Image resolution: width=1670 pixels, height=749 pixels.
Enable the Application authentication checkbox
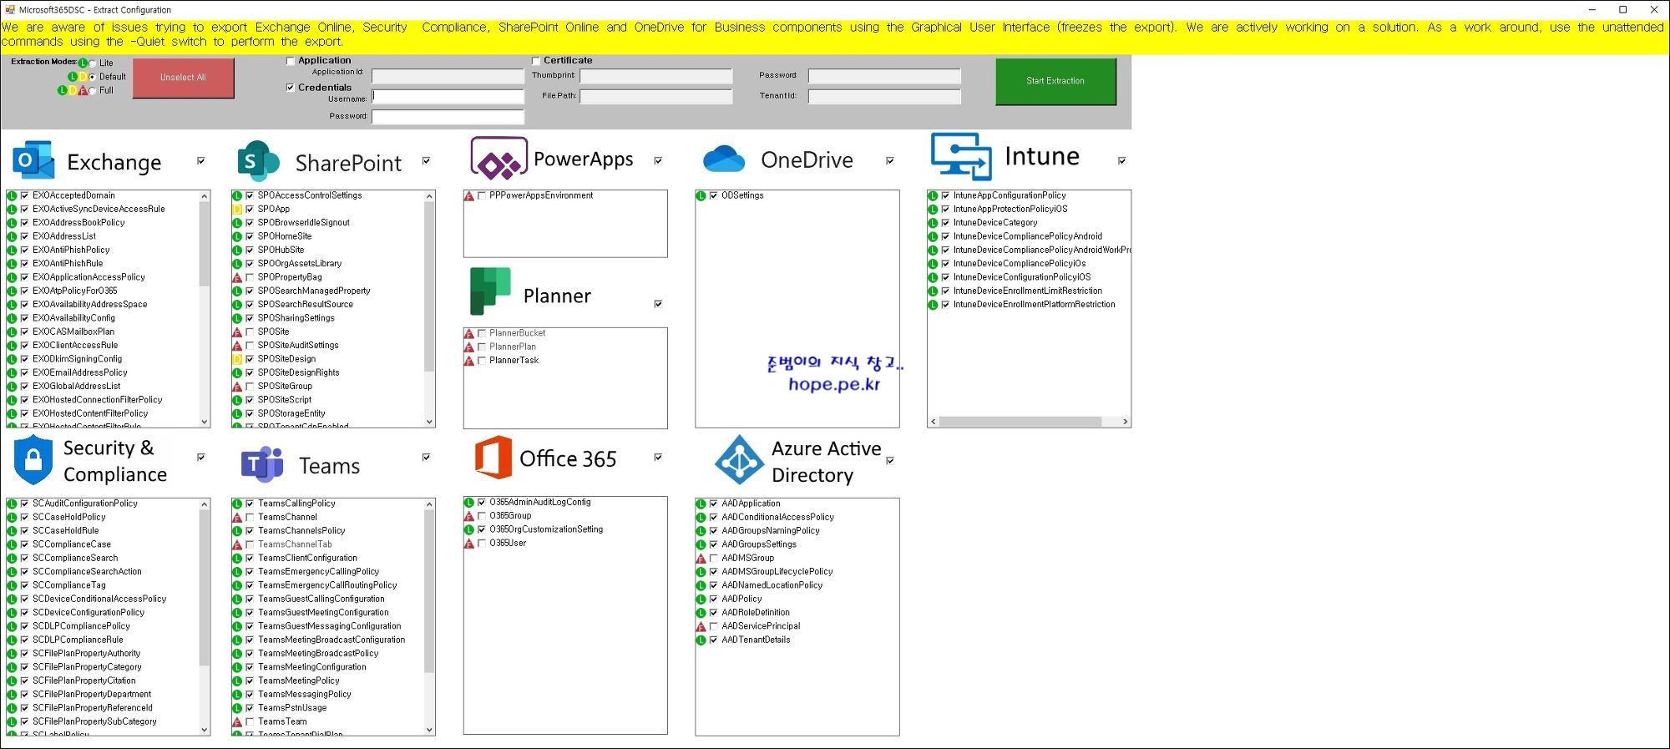click(291, 61)
